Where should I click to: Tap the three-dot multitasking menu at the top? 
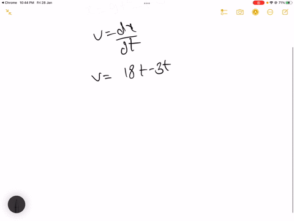(147, 3)
